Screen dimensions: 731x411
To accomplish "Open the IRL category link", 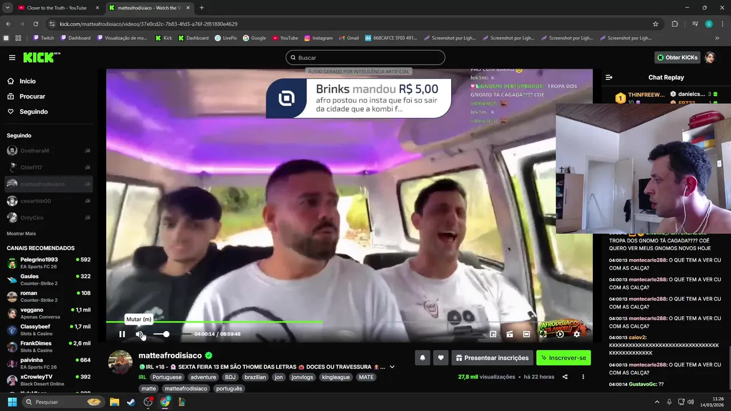I will 142,377.
